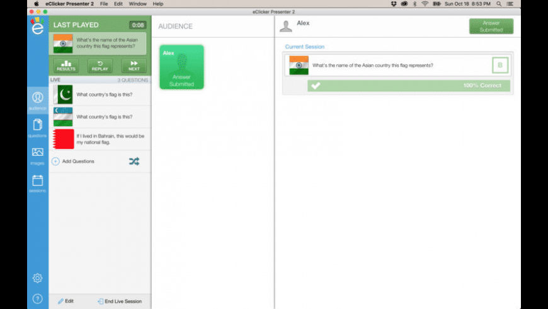Click the India flag in current session
The height and width of the screenshot is (309, 548).
(x=299, y=65)
